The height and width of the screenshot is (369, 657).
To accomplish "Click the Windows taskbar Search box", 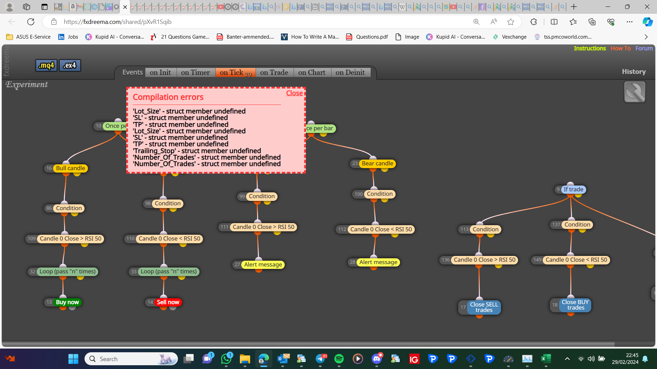I will [x=131, y=359].
